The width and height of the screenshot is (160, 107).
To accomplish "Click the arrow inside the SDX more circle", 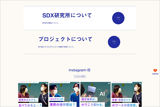I will click(118, 19).
